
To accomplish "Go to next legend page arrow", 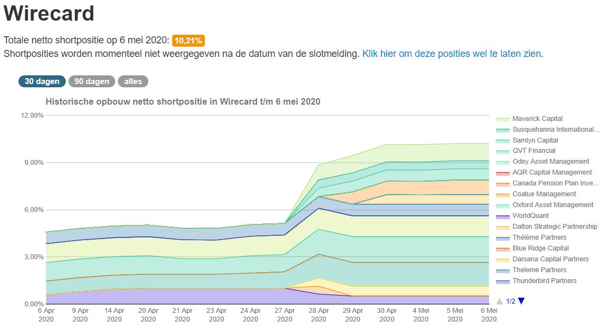I will pos(522,301).
